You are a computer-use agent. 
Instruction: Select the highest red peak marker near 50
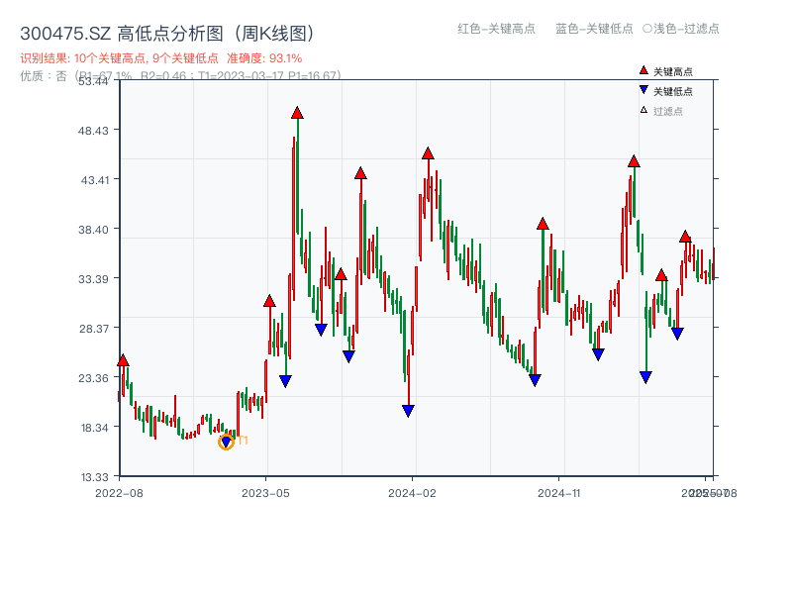tap(297, 113)
